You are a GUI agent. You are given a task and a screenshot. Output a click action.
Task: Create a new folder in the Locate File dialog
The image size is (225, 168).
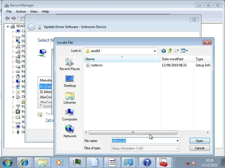tap(177, 51)
